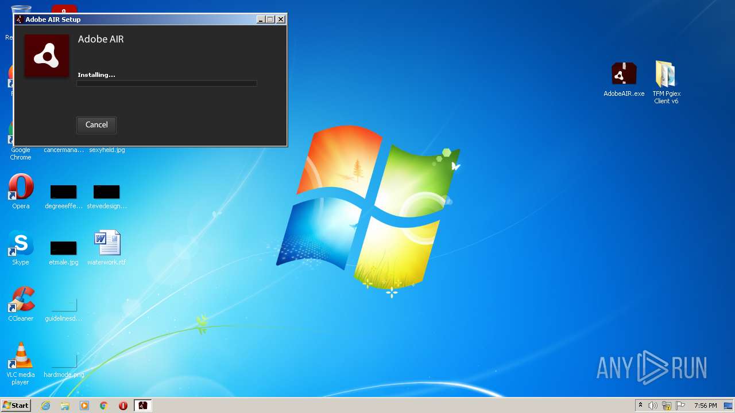Screen dimensions: 735x413
Task: Select the stevedesign... desktop file
Action: pyautogui.click(x=107, y=197)
